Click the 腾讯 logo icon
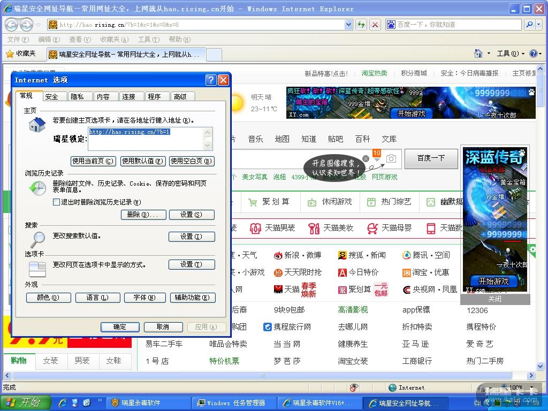 407,255
